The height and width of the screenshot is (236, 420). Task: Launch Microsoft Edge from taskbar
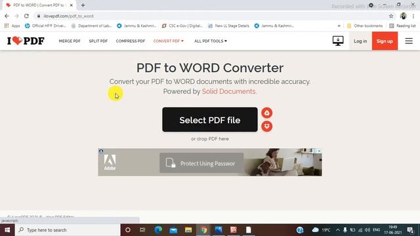[x=158, y=230]
